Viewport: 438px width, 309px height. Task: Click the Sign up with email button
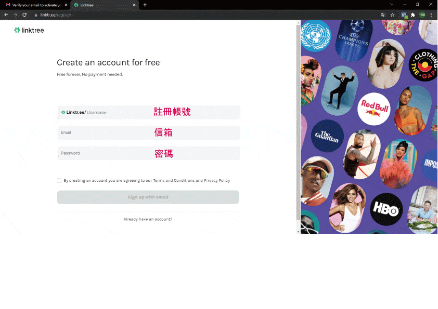pyautogui.click(x=148, y=197)
